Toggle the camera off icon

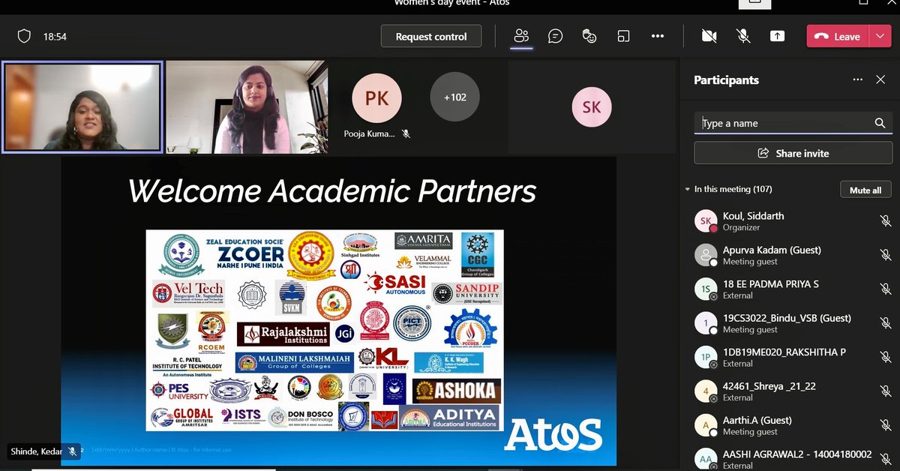pyautogui.click(x=709, y=36)
